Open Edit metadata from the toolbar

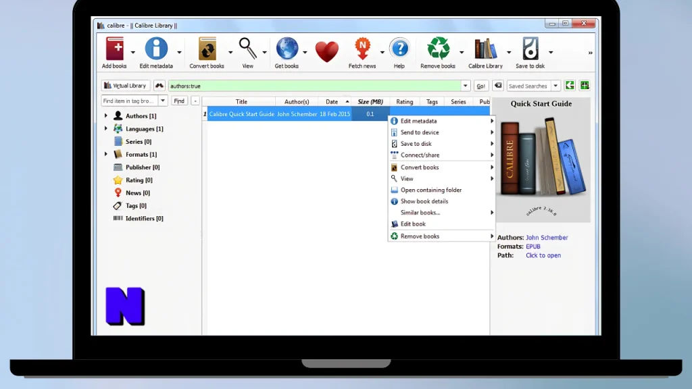(156, 49)
